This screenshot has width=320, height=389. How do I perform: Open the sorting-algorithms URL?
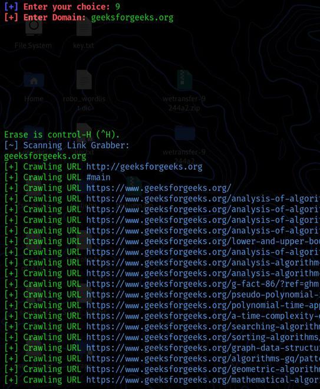click(x=203, y=337)
